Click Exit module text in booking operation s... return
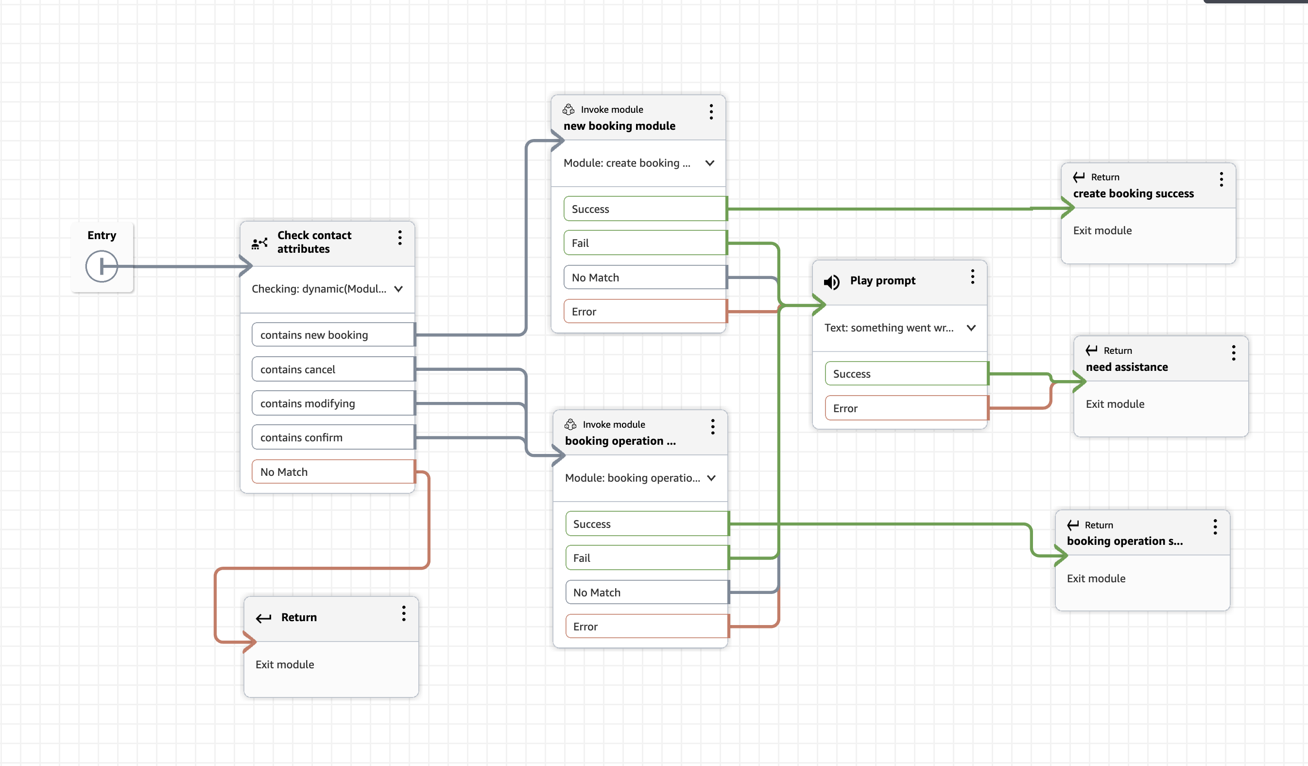The width and height of the screenshot is (1308, 766). click(1096, 578)
